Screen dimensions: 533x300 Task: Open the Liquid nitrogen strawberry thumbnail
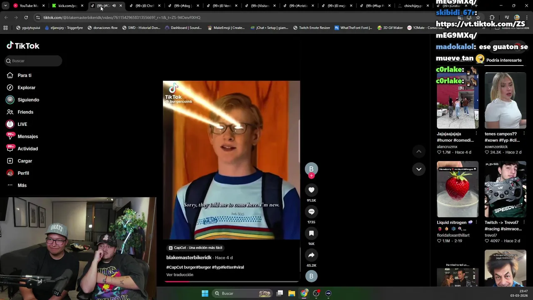pyautogui.click(x=458, y=189)
